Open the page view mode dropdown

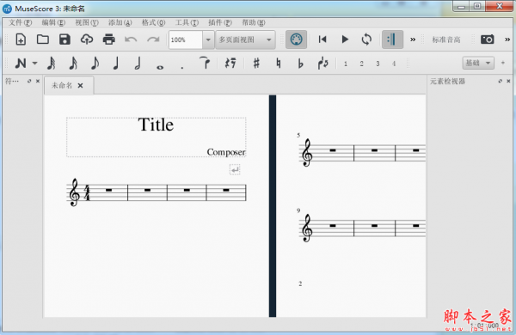pos(245,40)
